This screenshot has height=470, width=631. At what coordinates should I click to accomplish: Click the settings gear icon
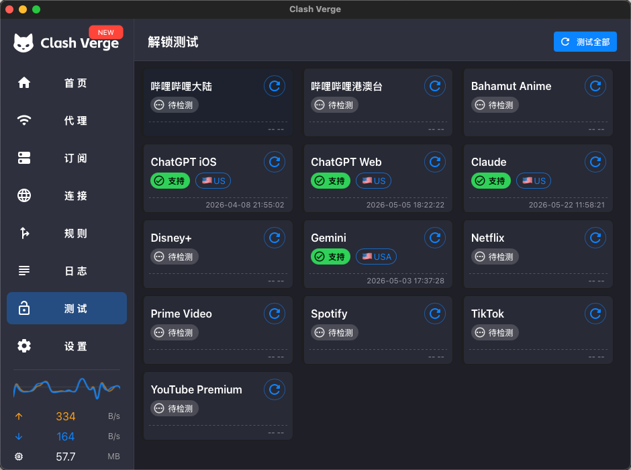(24, 346)
